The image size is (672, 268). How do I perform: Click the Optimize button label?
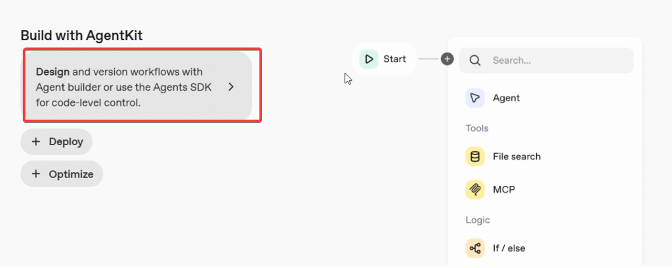coord(71,175)
